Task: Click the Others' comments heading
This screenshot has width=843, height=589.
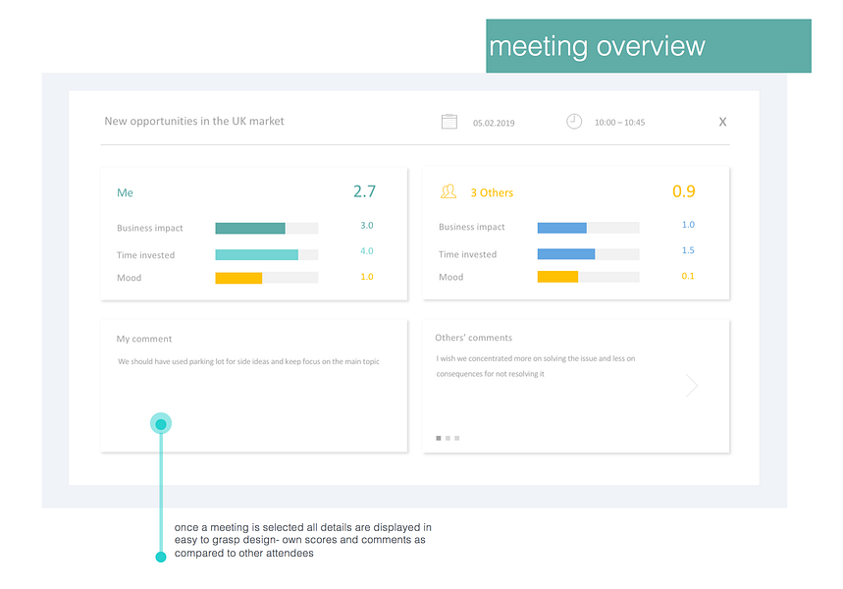Action: tap(473, 338)
